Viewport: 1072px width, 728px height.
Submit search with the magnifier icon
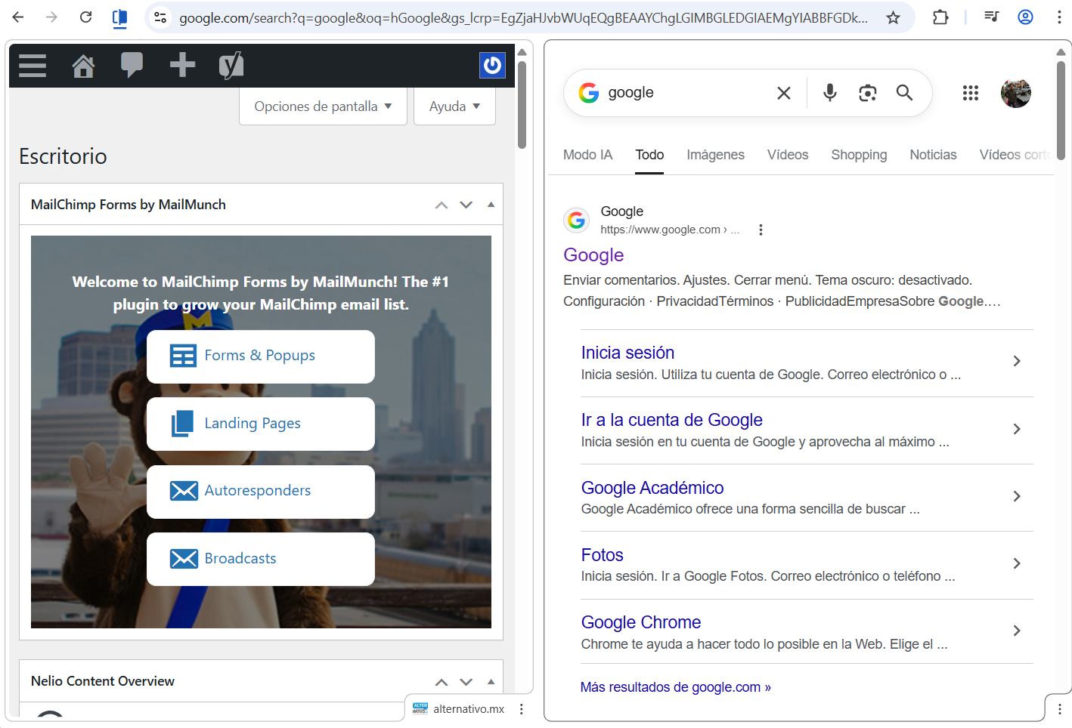pyautogui.click(x=904, y=92)
